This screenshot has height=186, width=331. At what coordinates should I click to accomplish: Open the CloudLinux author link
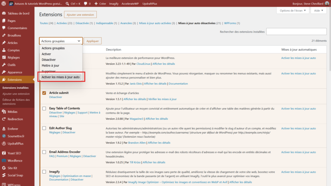tap(143, 64)
